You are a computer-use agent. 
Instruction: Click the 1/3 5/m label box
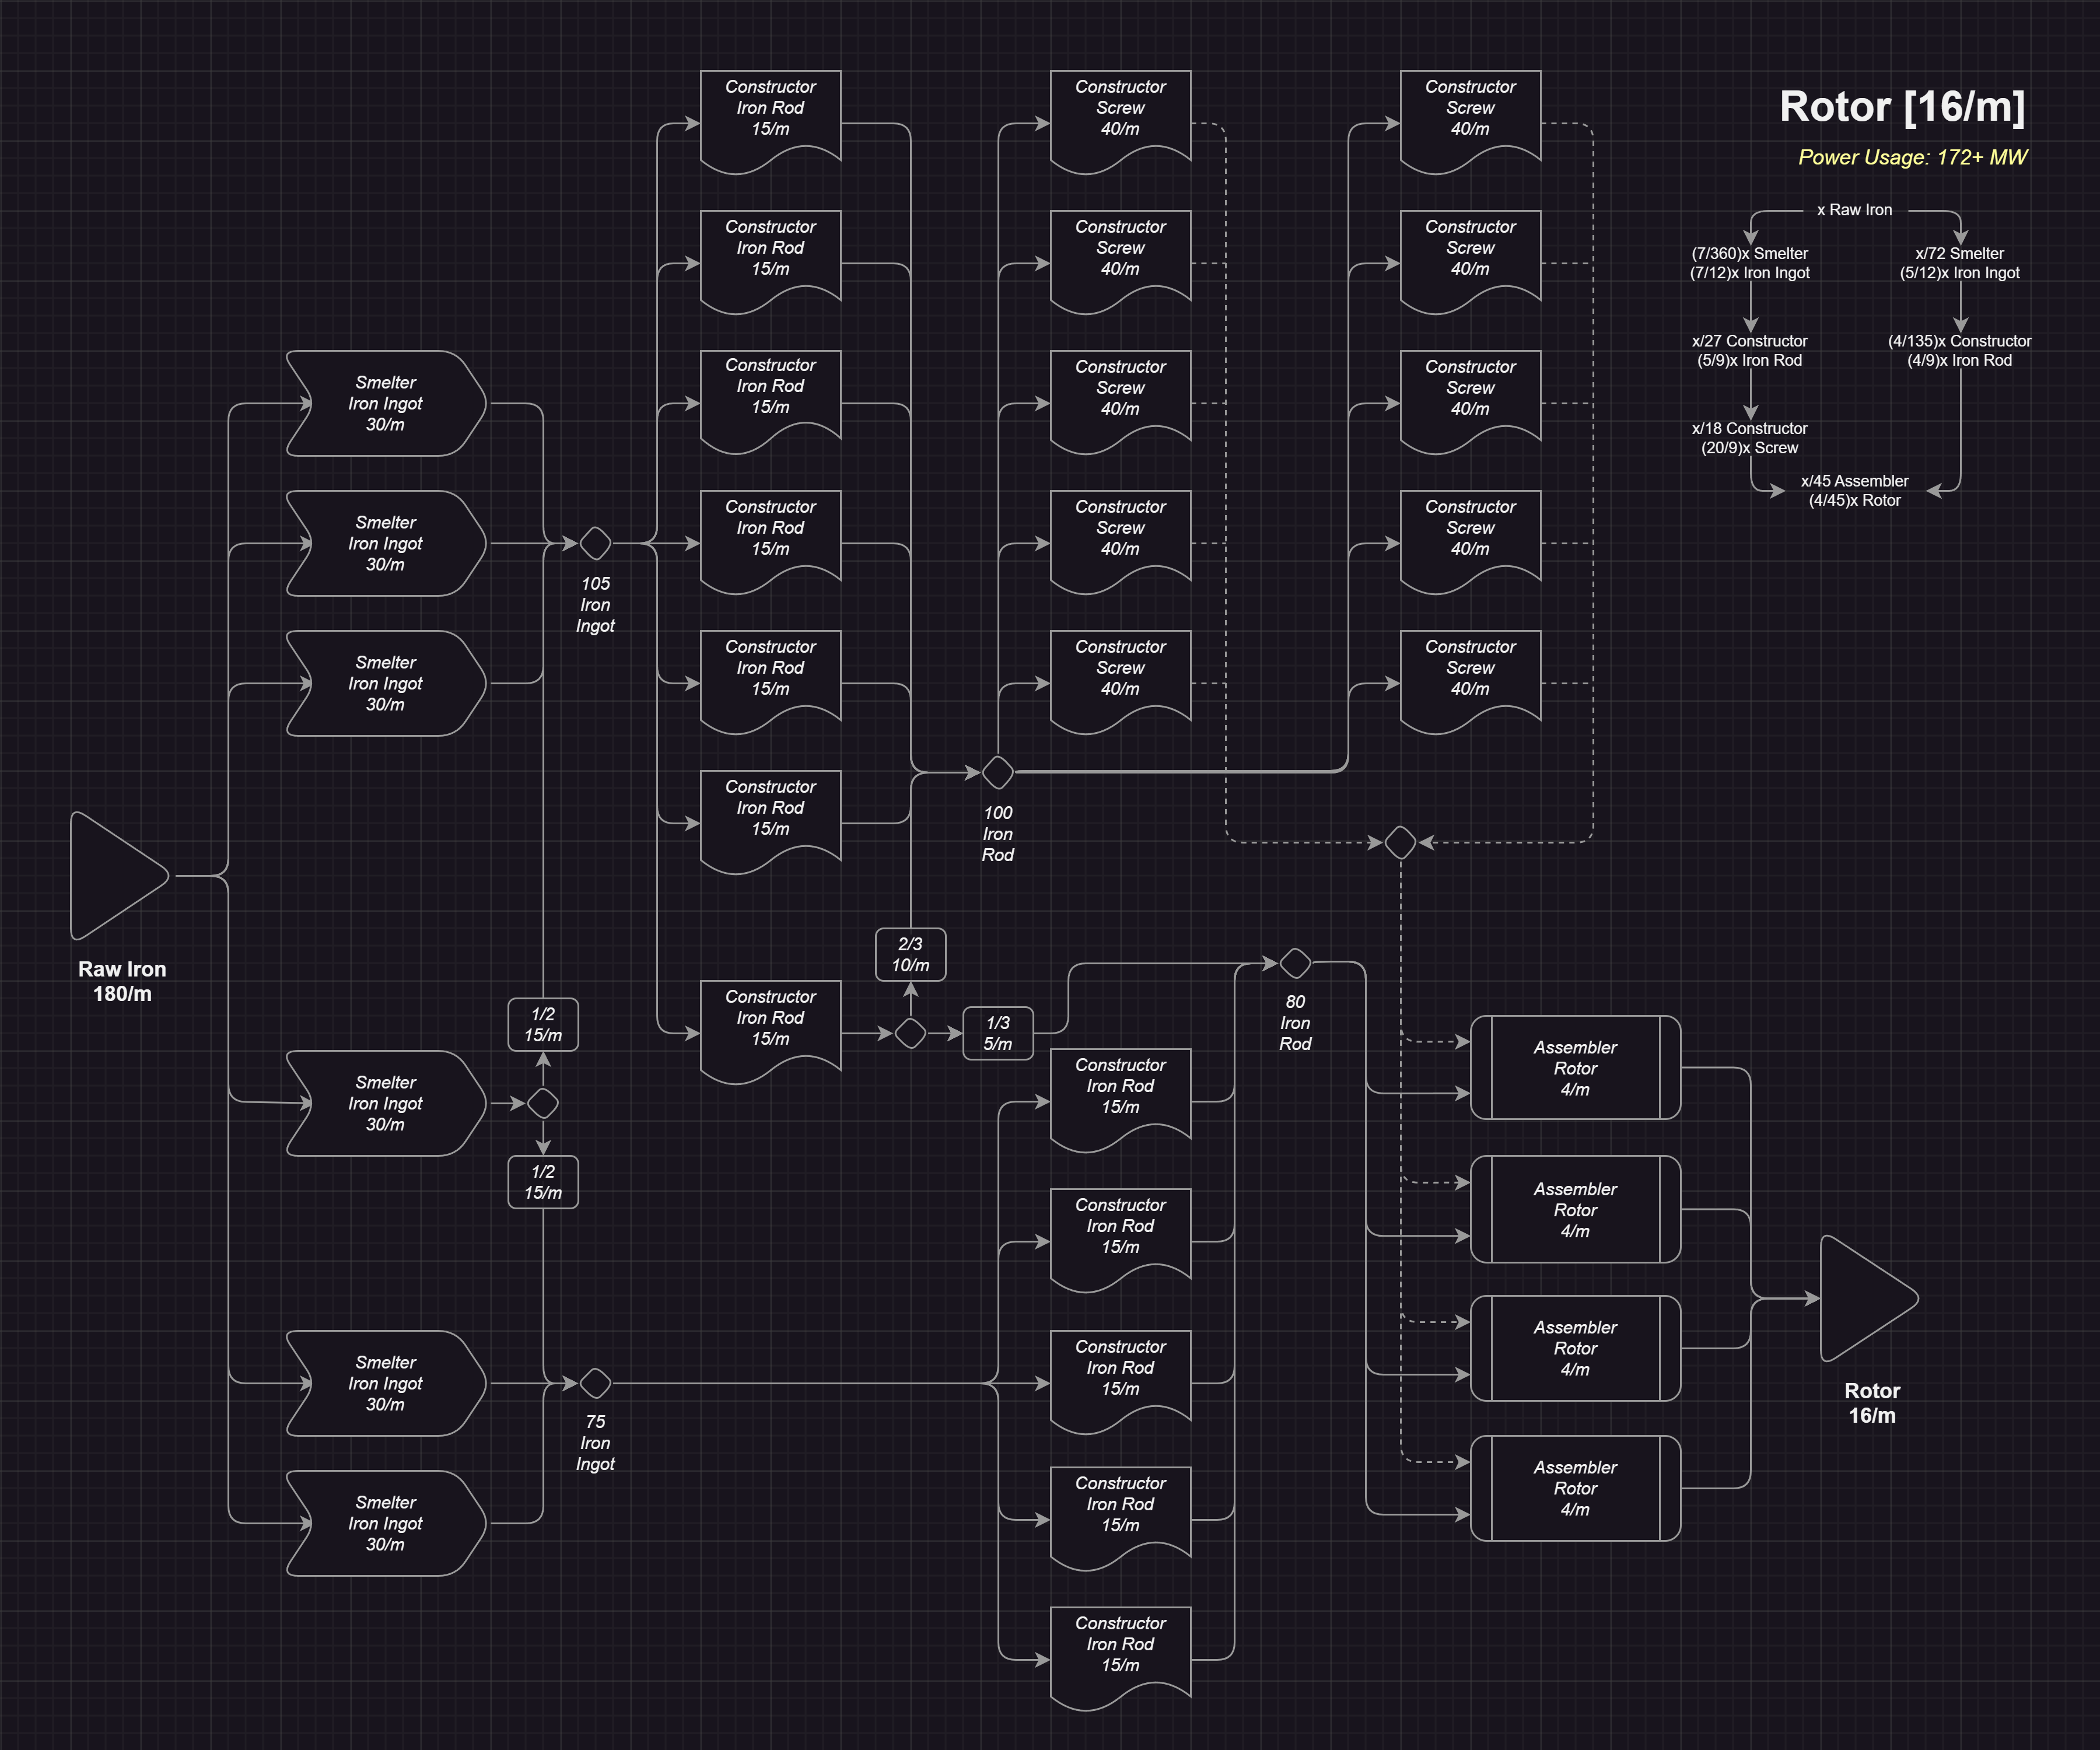[997, 1033]
